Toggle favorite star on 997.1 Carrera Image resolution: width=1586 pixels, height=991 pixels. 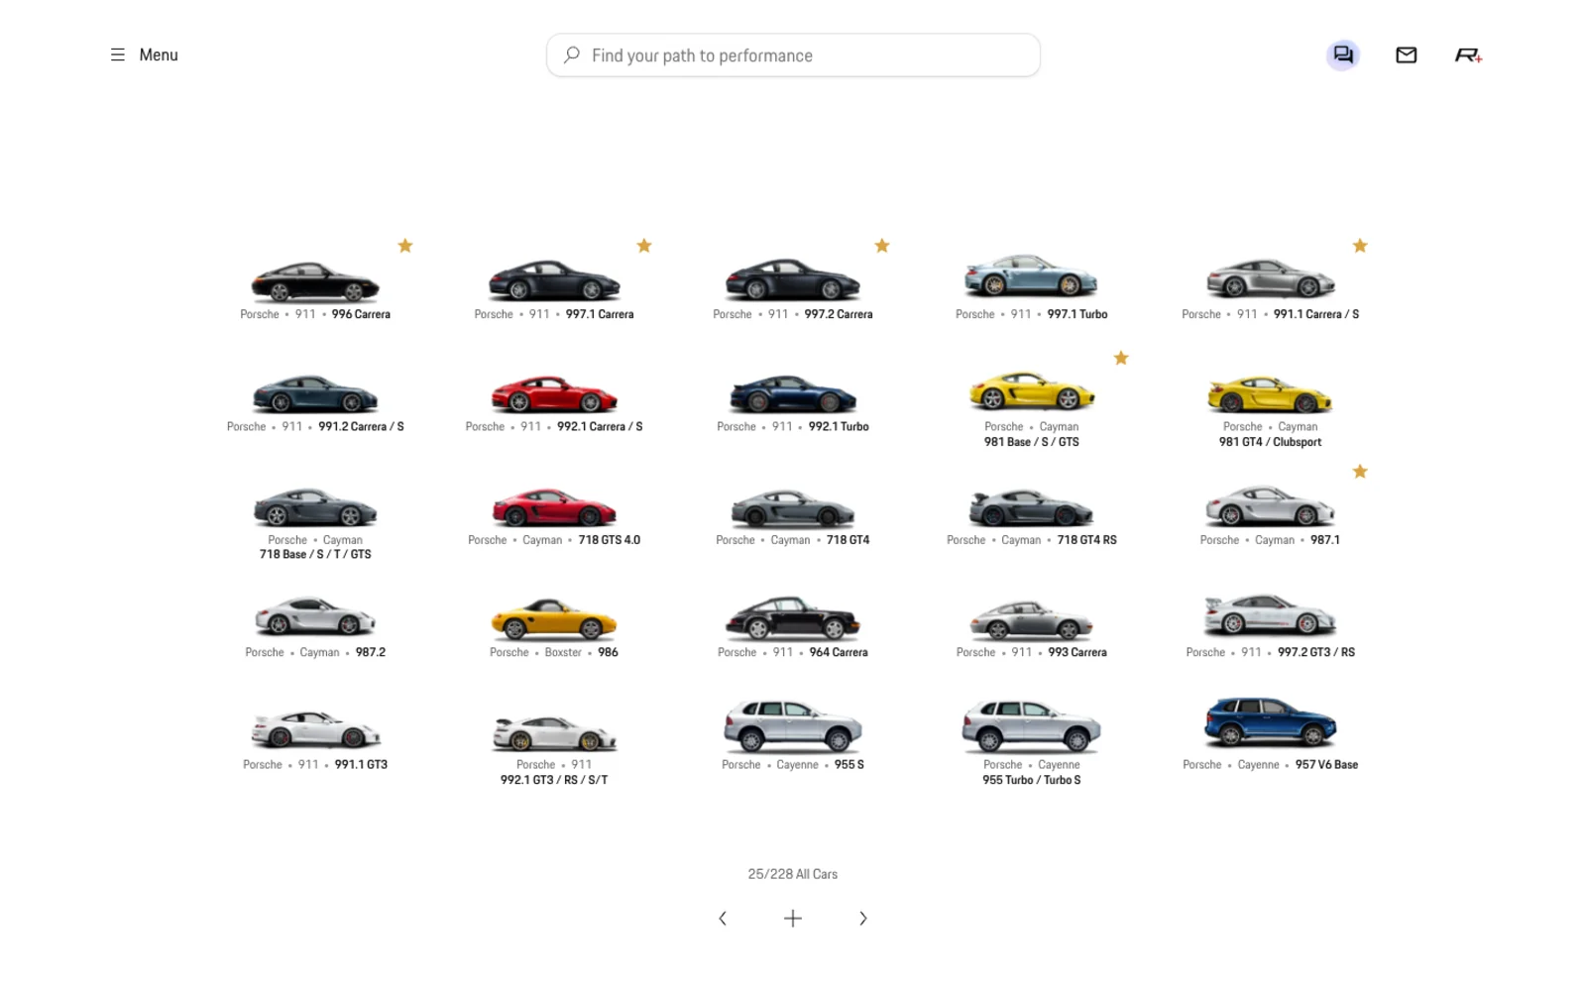[x=644, y=246]
